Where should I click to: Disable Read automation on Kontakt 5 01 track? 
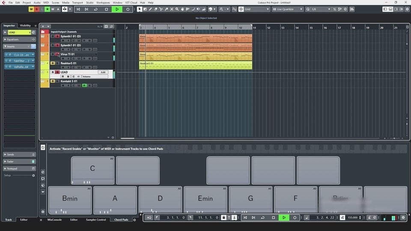coord(84,86)
